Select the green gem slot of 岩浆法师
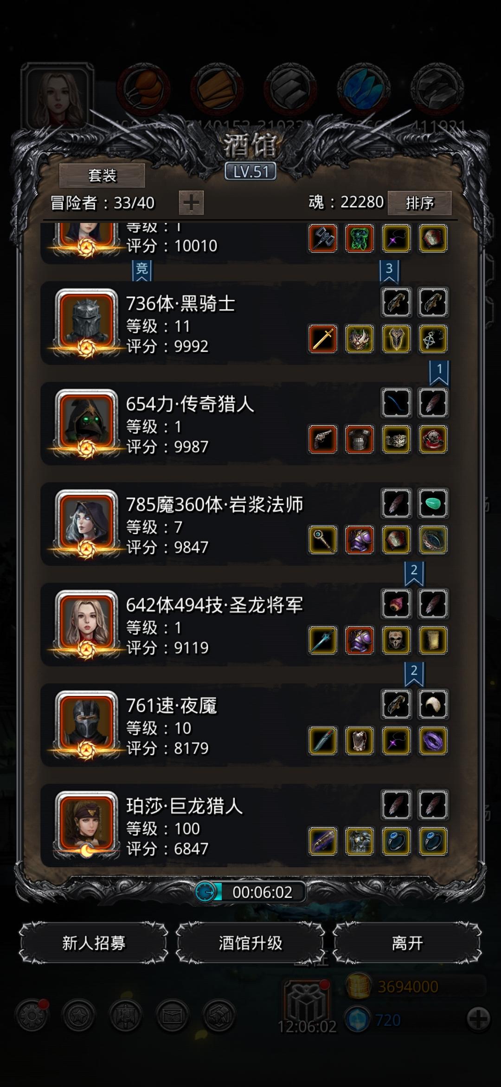Image resolution: width=501 pixels, height=1087 pixels. (x=433, y=503)
